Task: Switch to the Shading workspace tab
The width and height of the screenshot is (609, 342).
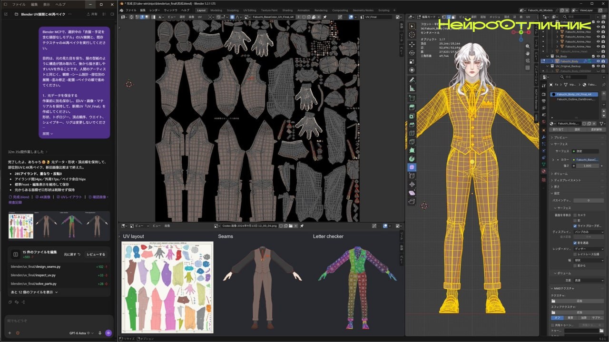Action: click(x=287, y=10)
